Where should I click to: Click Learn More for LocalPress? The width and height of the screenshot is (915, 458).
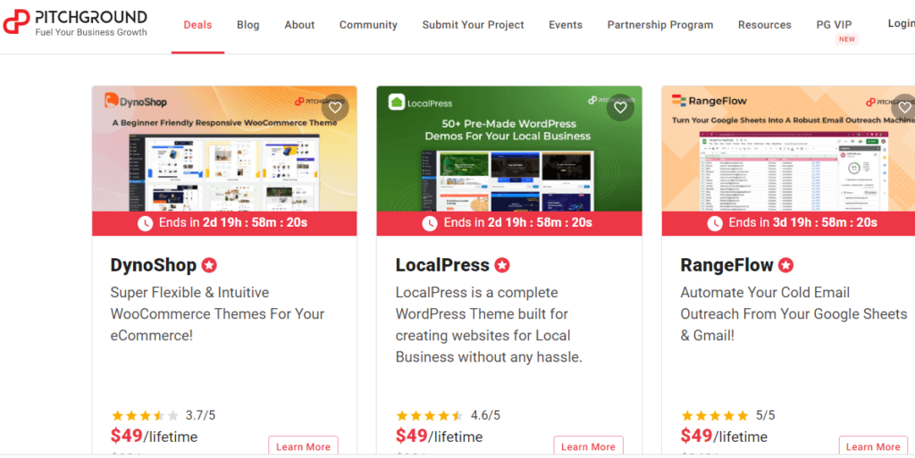coord(588,446)
